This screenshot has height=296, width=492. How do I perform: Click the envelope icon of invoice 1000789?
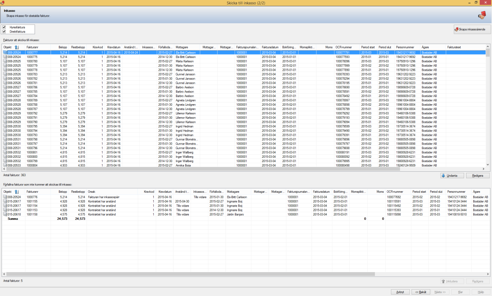[x=5, y=100]
